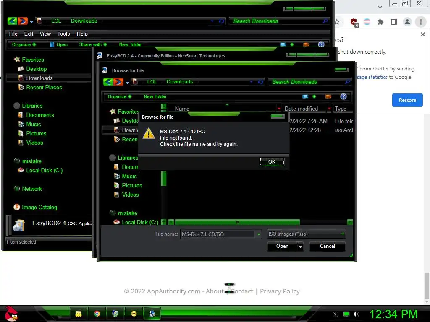Click New folder in Browse for File toolbar
The height and width of the screenshot is (322, 430).
click(155, 96)
